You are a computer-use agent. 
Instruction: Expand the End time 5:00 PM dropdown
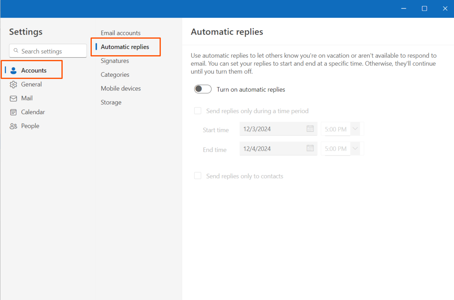(x=355, y=148)
